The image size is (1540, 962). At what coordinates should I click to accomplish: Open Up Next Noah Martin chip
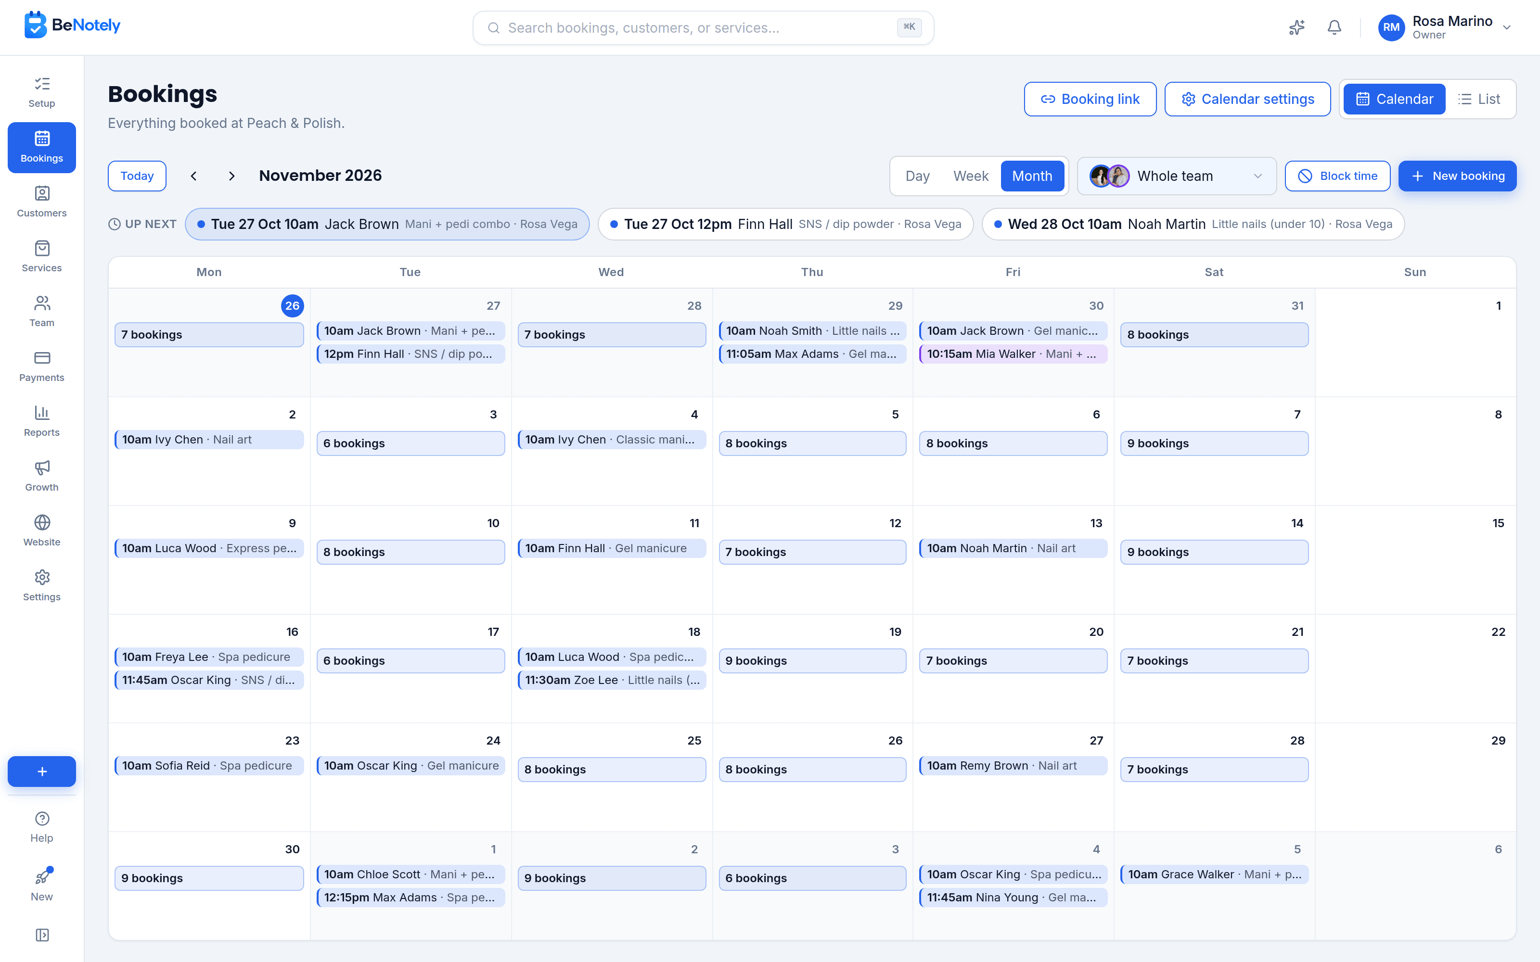tap(1193, 224)
